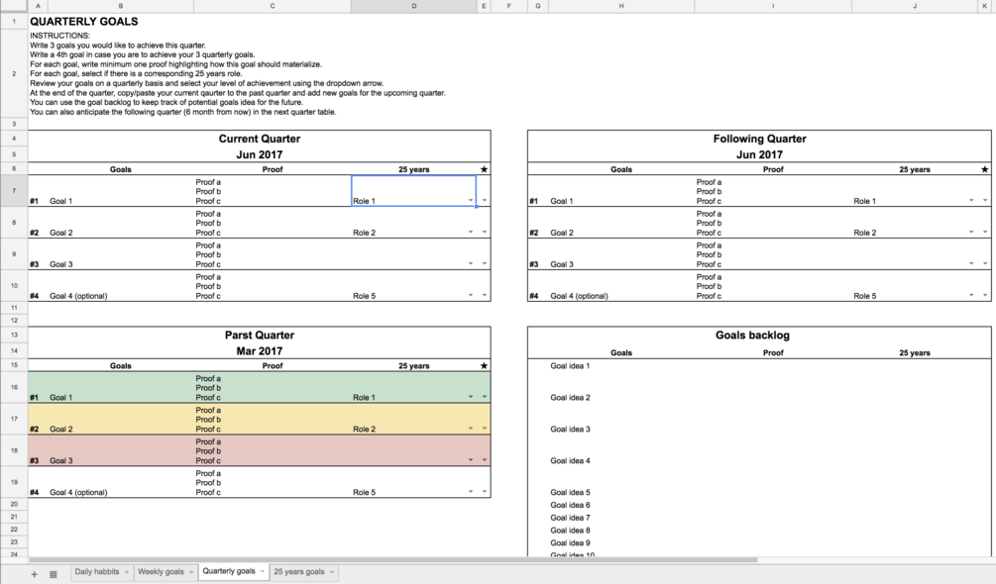
Task: Select the INSTRUCTIONS text cell
Action: 238,73
